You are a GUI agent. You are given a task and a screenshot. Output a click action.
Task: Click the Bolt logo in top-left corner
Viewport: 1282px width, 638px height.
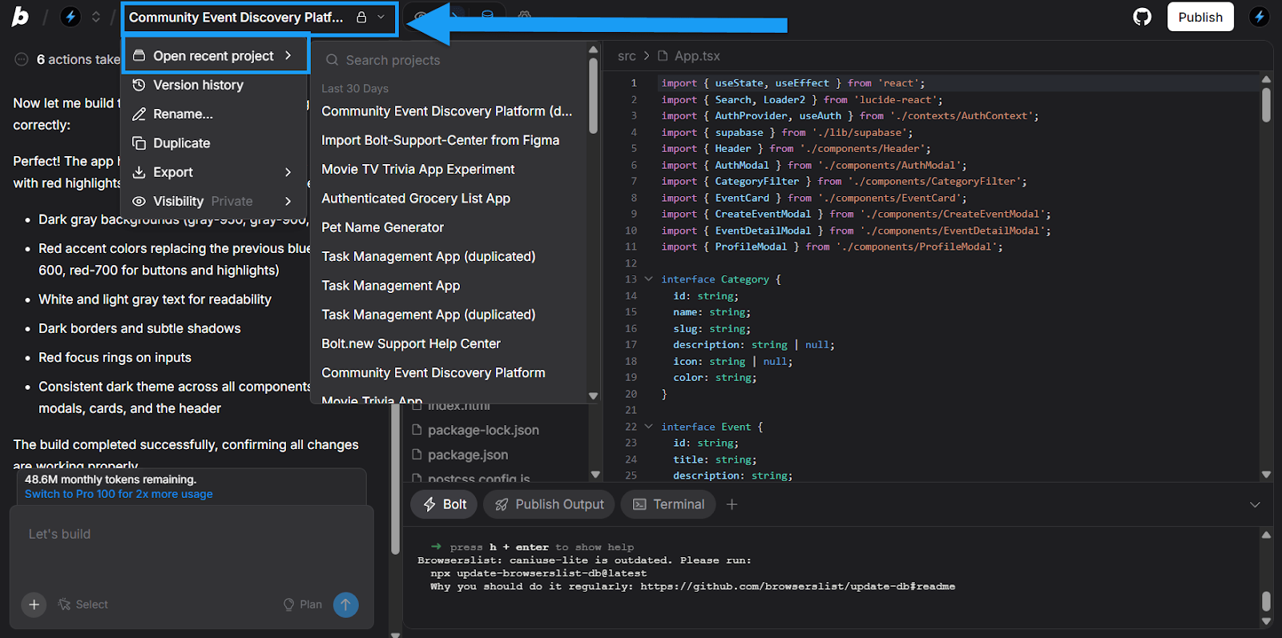[x=20, y=17]
